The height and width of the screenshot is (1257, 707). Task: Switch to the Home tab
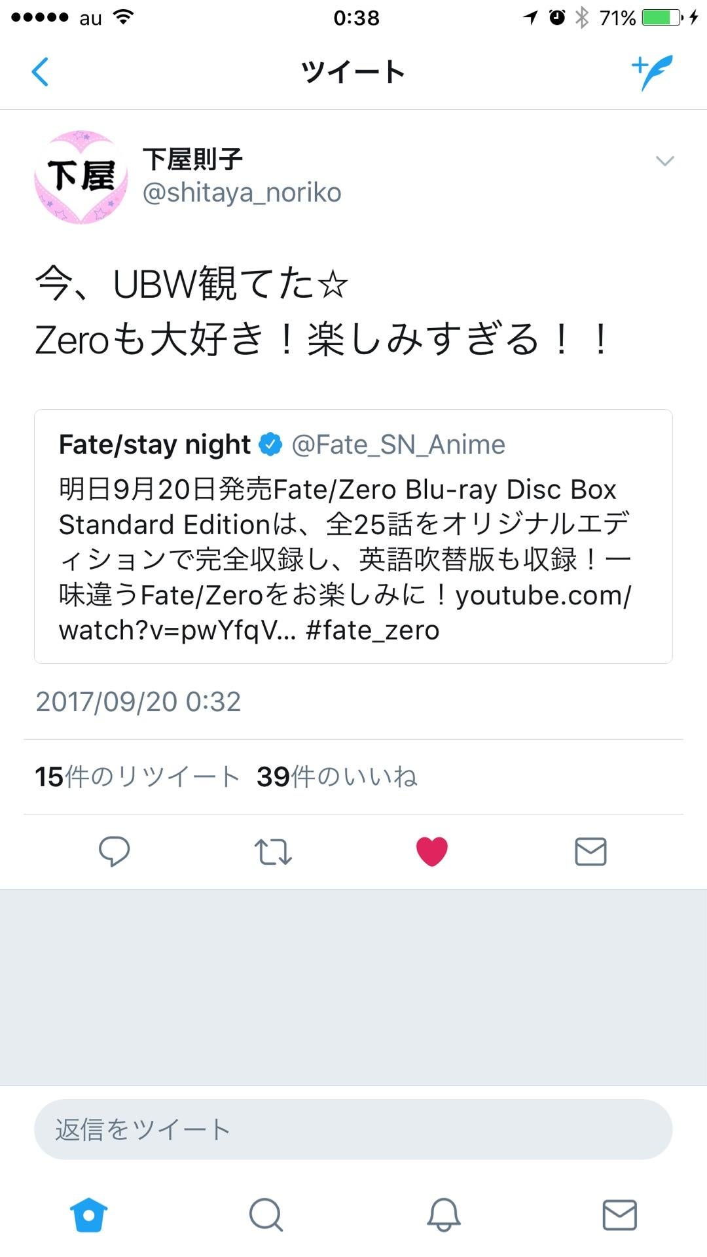[88, 1215]
